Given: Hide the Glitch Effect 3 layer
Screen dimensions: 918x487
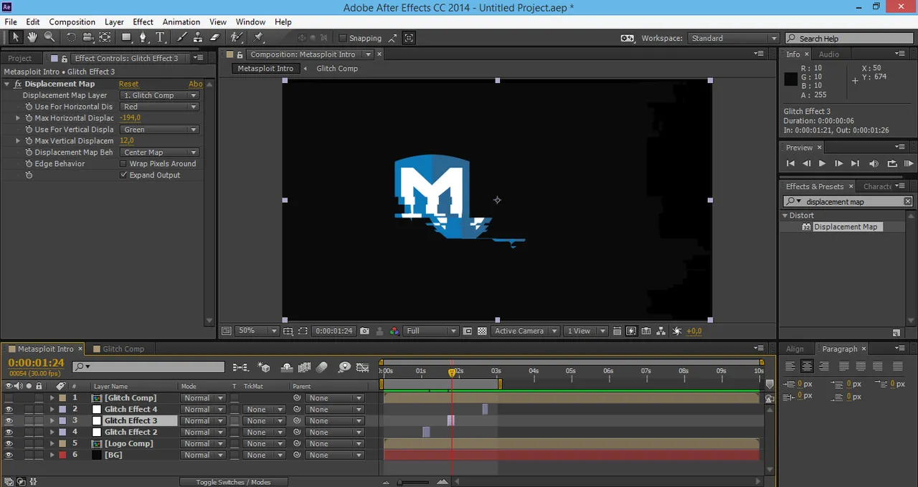Looking at the screenshot, I should click(x=9, y=420).
